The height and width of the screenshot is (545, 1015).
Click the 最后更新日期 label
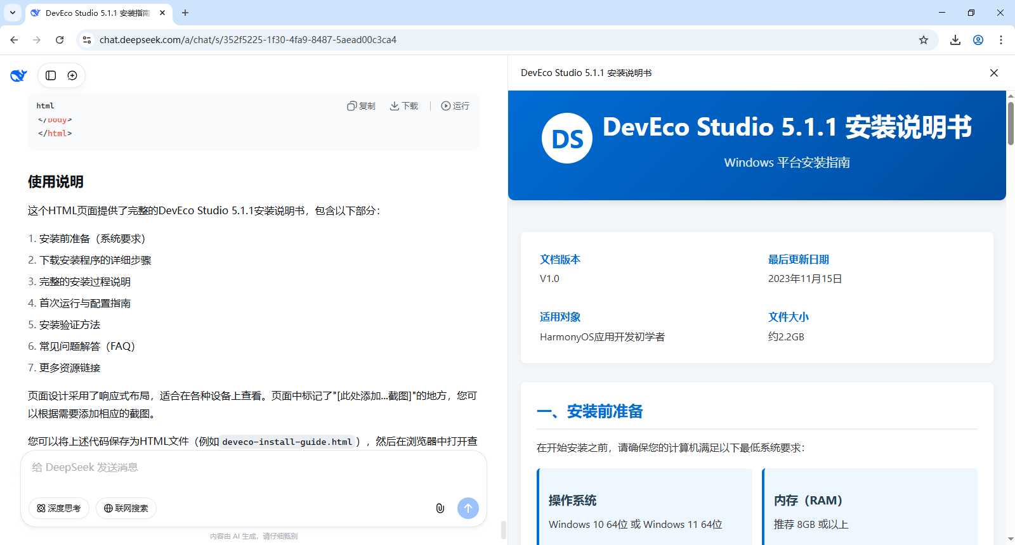[x=799, y=259]
